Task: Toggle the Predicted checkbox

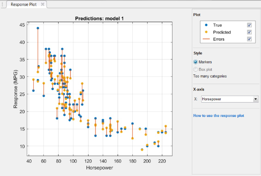Action: [249, 32]
